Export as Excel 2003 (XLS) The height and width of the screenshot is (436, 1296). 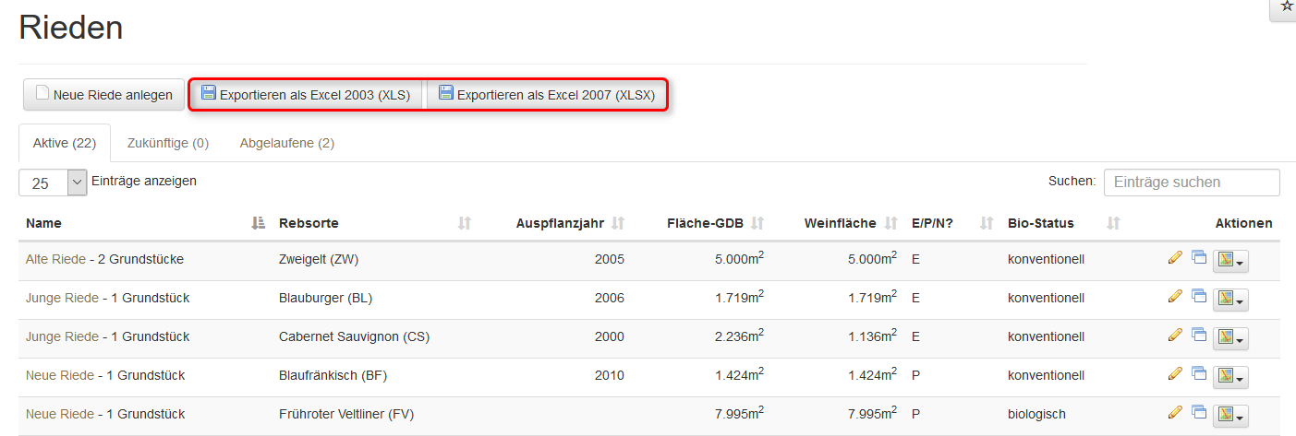pos(306,94)
